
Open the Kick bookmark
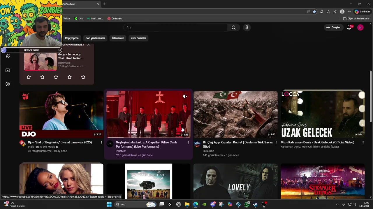pyautogui.click(x=78, y=18)
